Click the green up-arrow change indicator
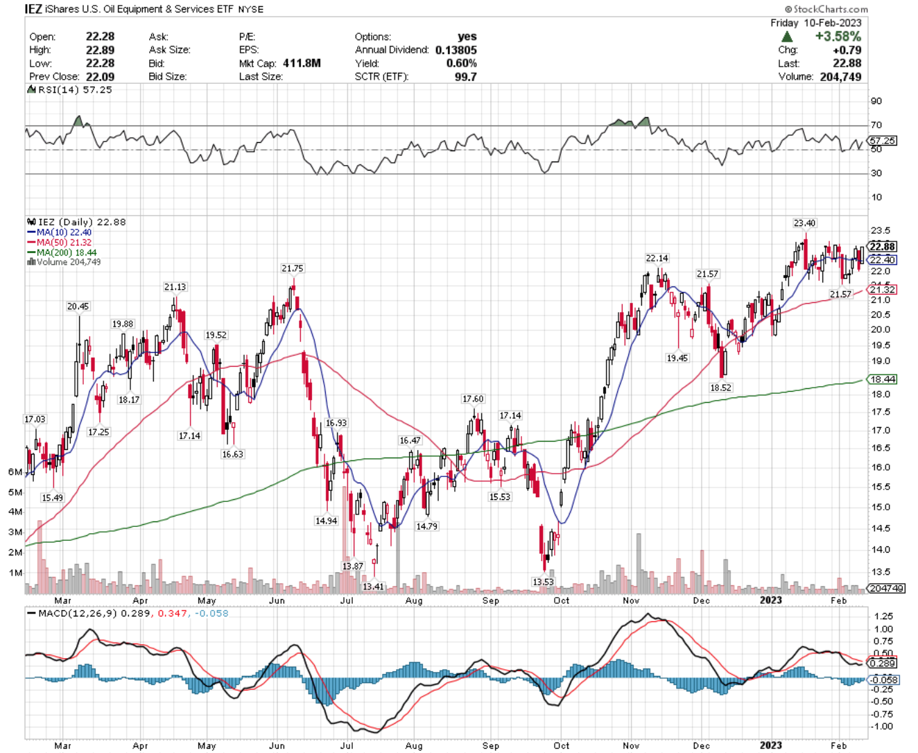This screenshot has width=918, height=753. [x=787, y=37]
